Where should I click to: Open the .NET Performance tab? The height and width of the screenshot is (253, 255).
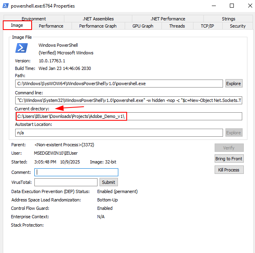[x=168, y=19]
